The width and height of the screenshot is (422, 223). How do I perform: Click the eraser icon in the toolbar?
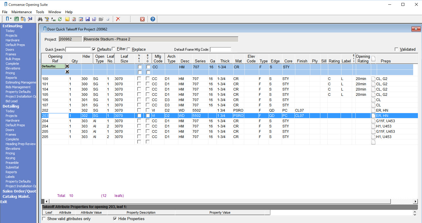(108, 19)
